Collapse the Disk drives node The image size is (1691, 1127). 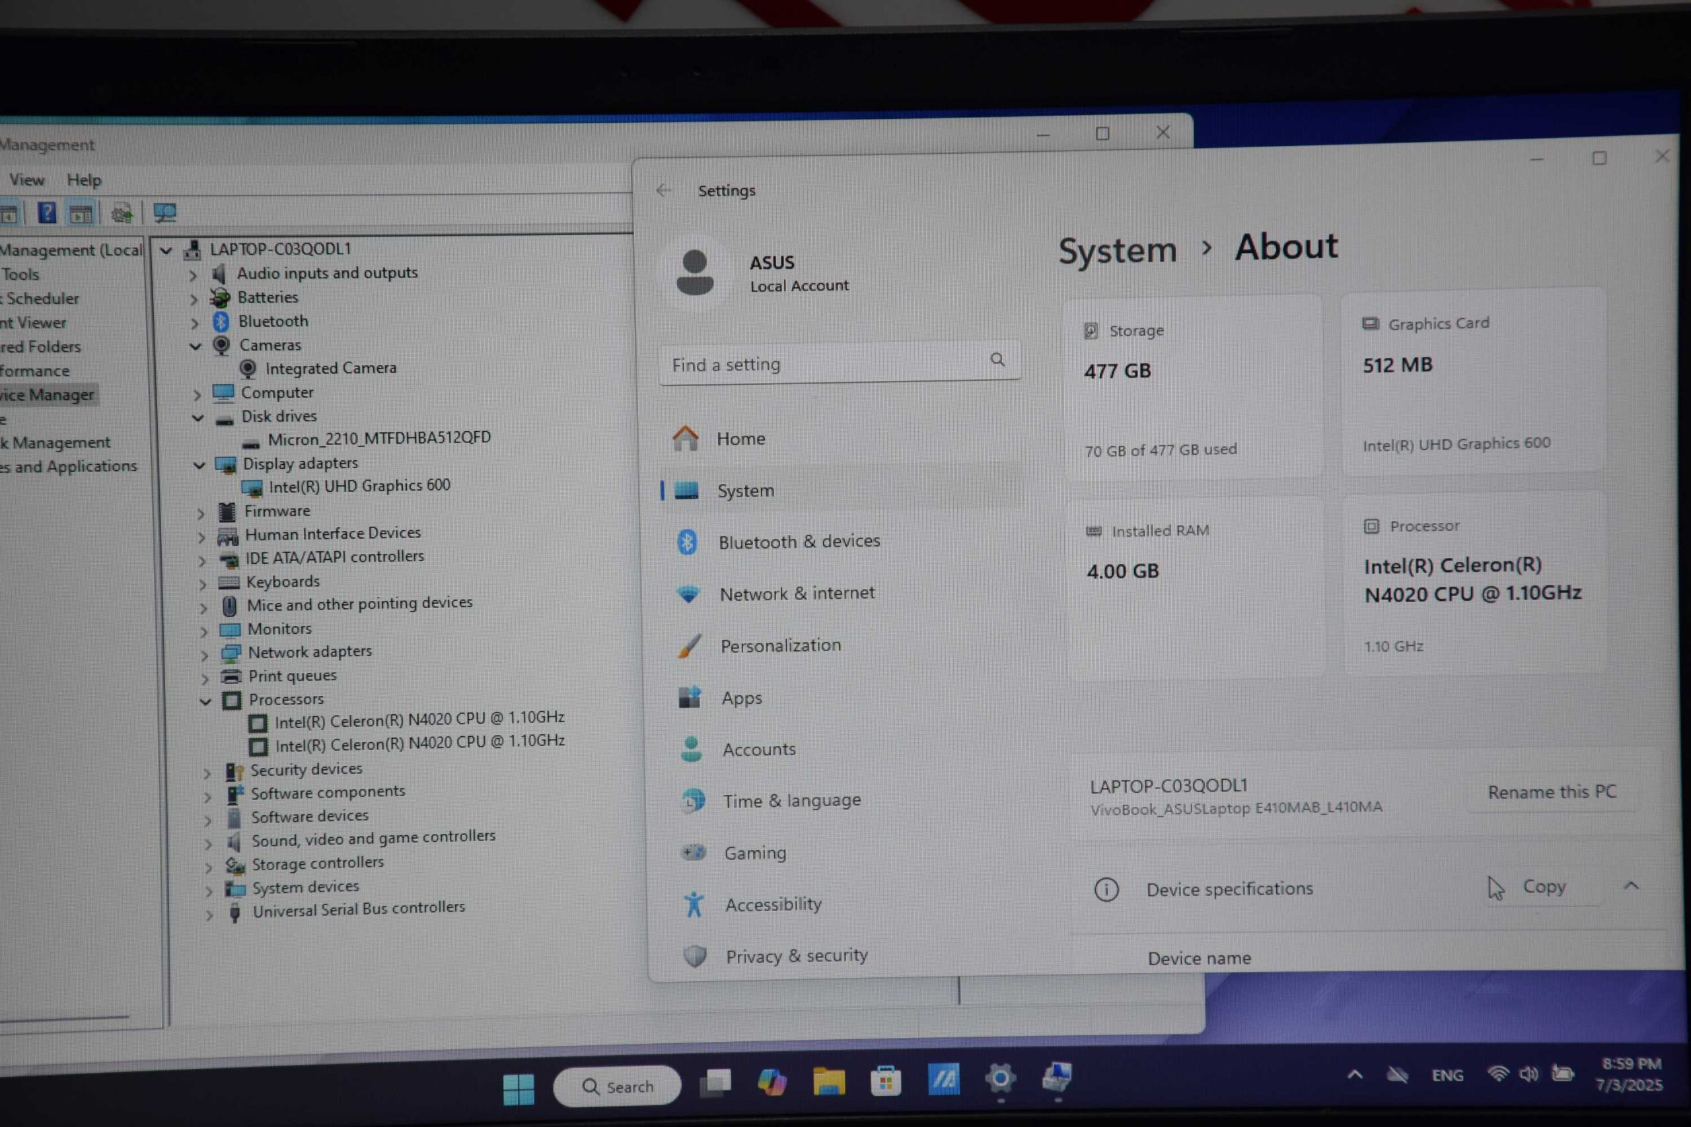(198, 418)
